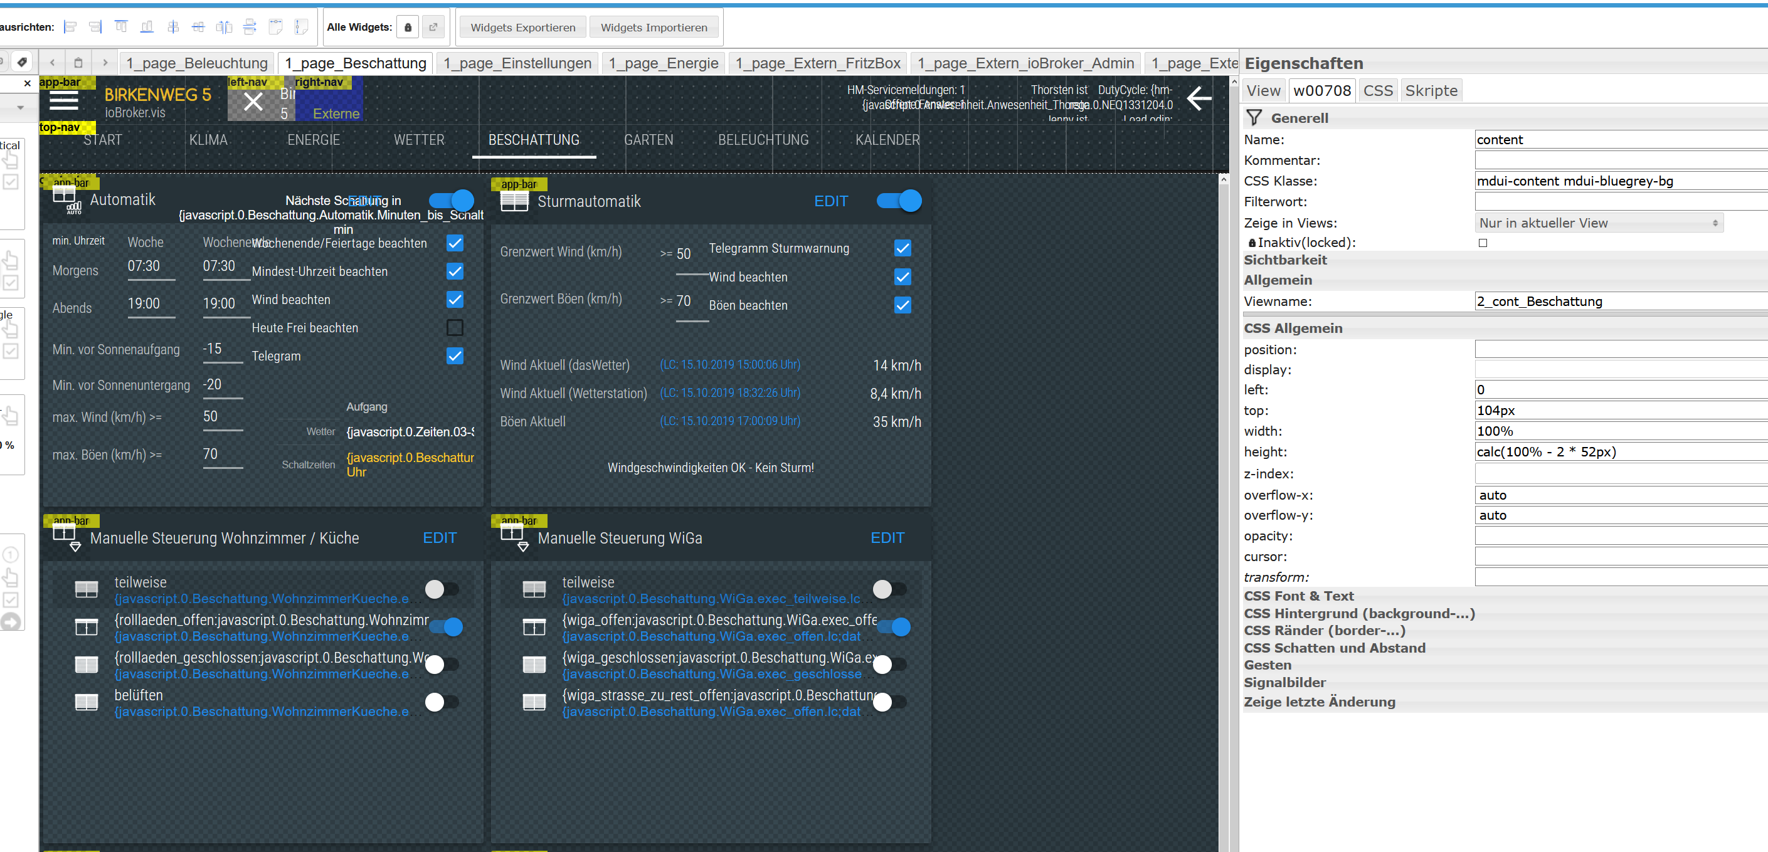1768x852 pixels.
Task: Toggle the Sturmautomatik switch
Action: (899, 201)
